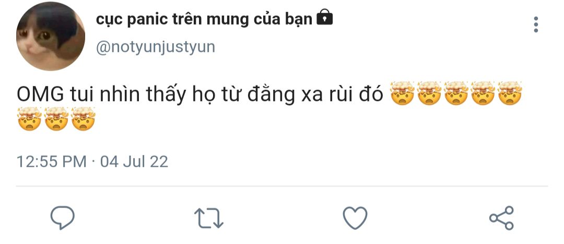The image size is (564, 244).
Task: Click the first exploding head emoji on second line
Action: [29, 119]
